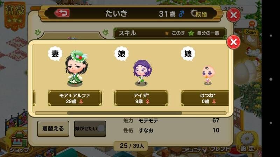Viewport: 280px width, 157px height.
Task: Click the アイダ 9歳 name plate
Action: (x=141, y=98)
